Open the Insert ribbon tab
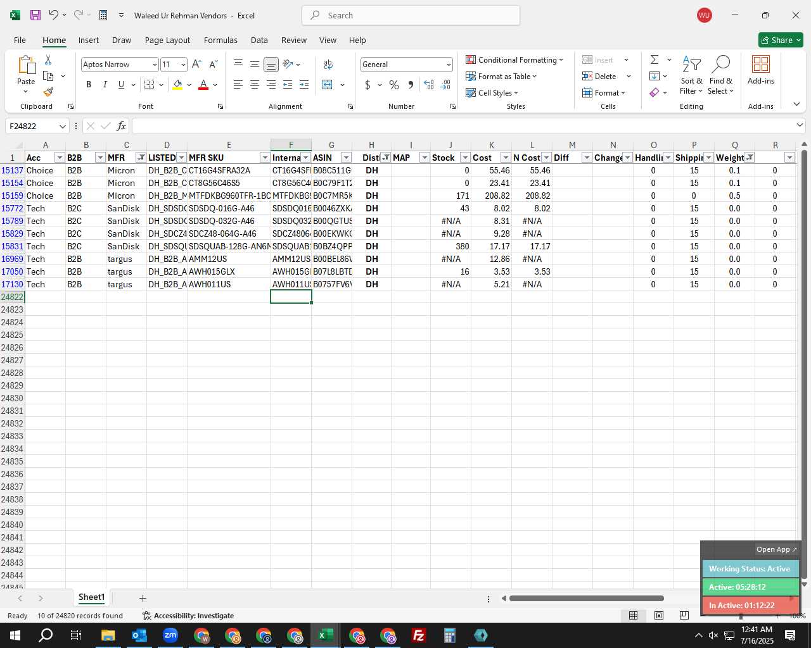 point(89,40)
